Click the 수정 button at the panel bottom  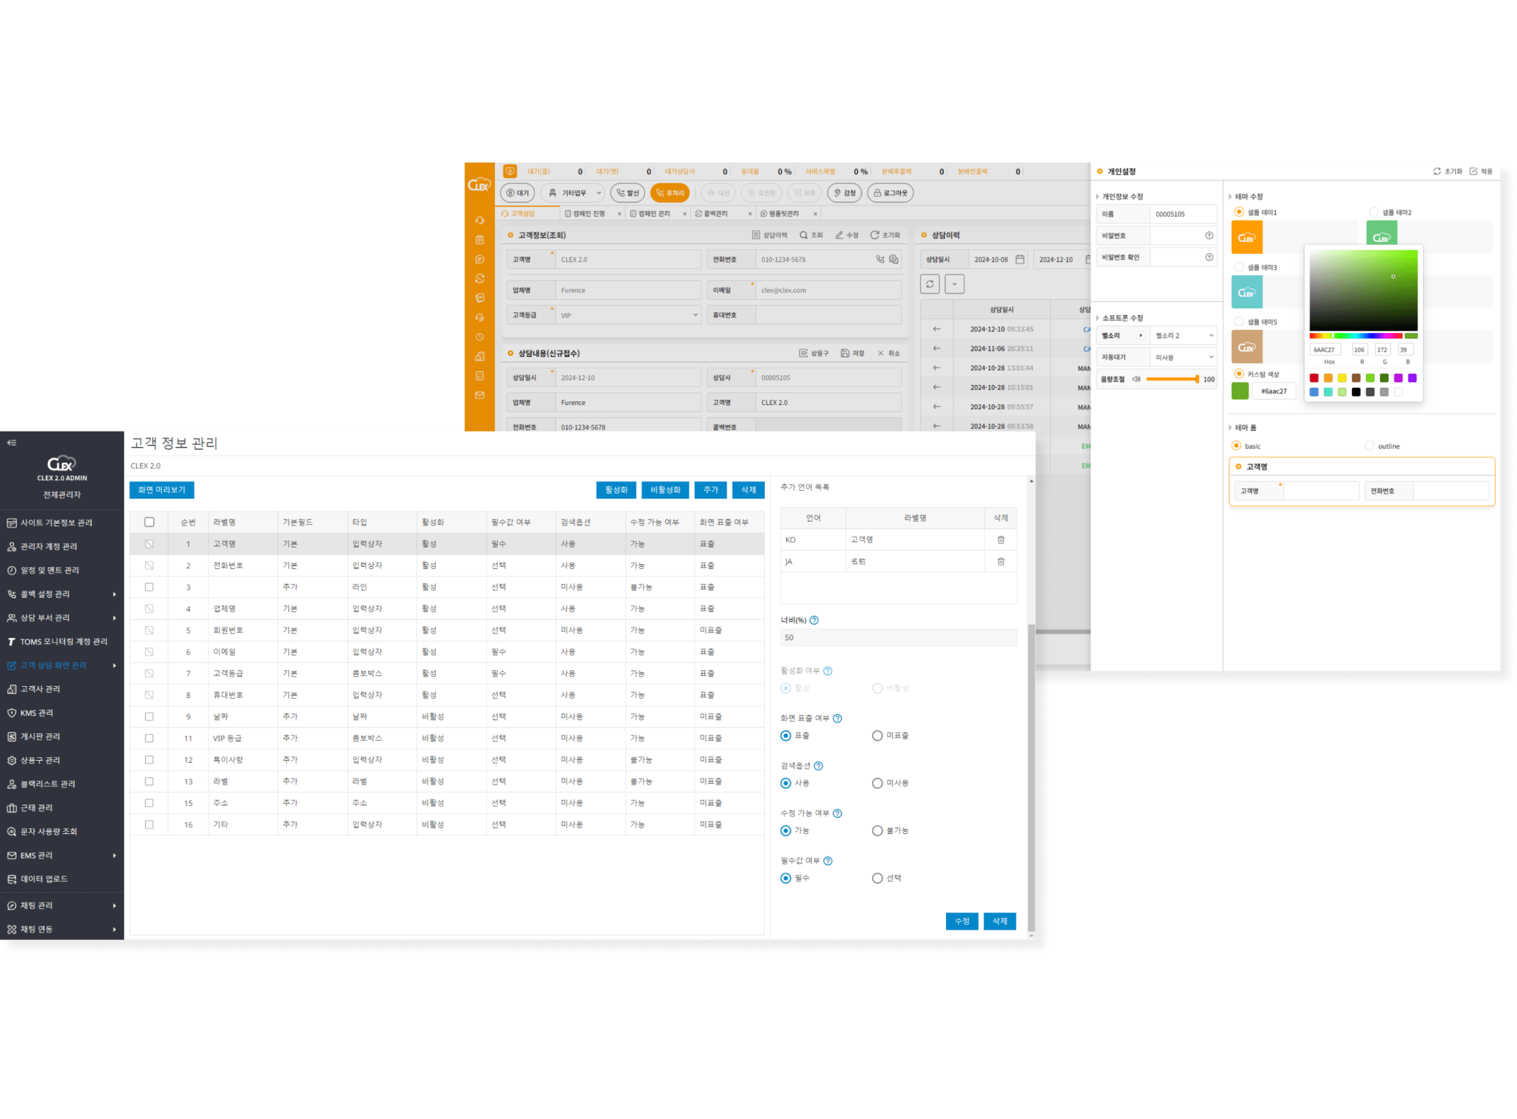click(961, 921)
